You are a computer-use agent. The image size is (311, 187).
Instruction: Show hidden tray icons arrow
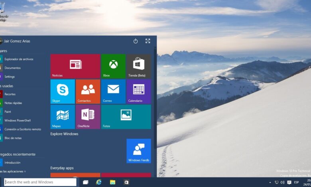click(x=270, y=182)
